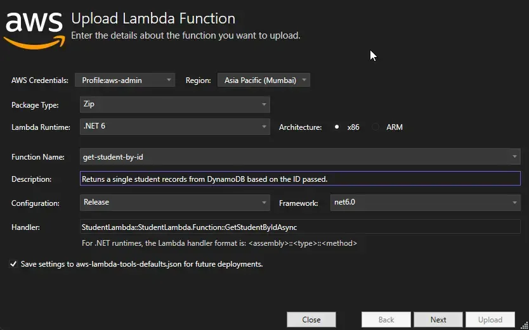529x330 pixels.
Task: Click into the Description text field
Action: [300, 179]
